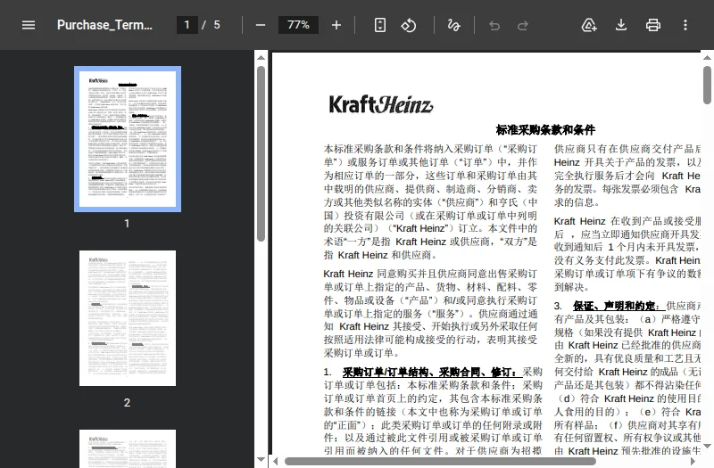Click the fit to page icon
The width and height of the screenshot is (714, 468).
pyautogui.click(x=380, y=25)
